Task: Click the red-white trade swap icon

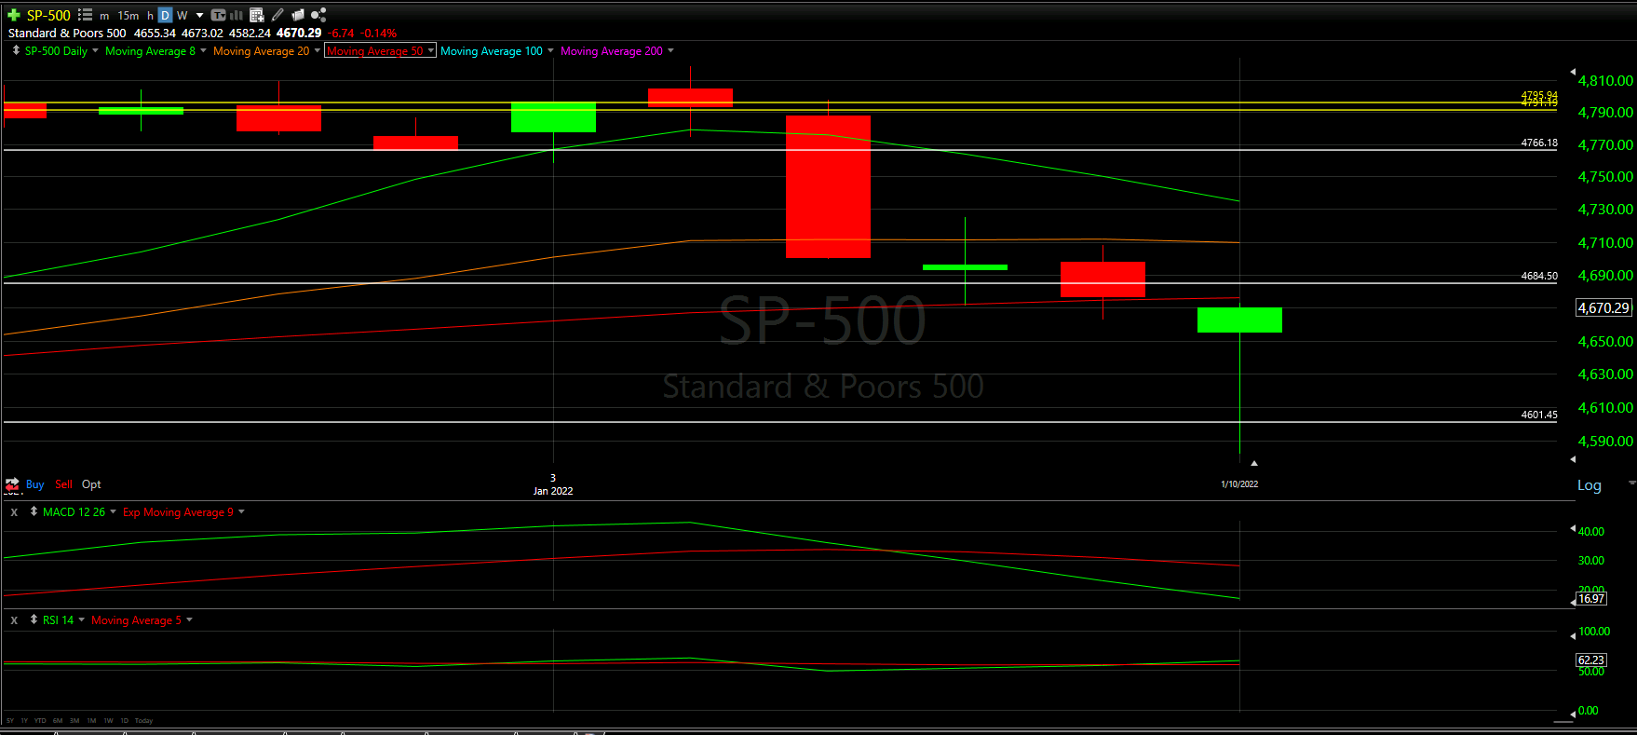Action: [12, 484]
